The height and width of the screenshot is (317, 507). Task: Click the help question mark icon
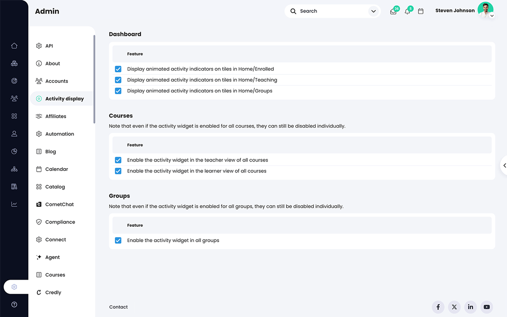tap(14, 304)
